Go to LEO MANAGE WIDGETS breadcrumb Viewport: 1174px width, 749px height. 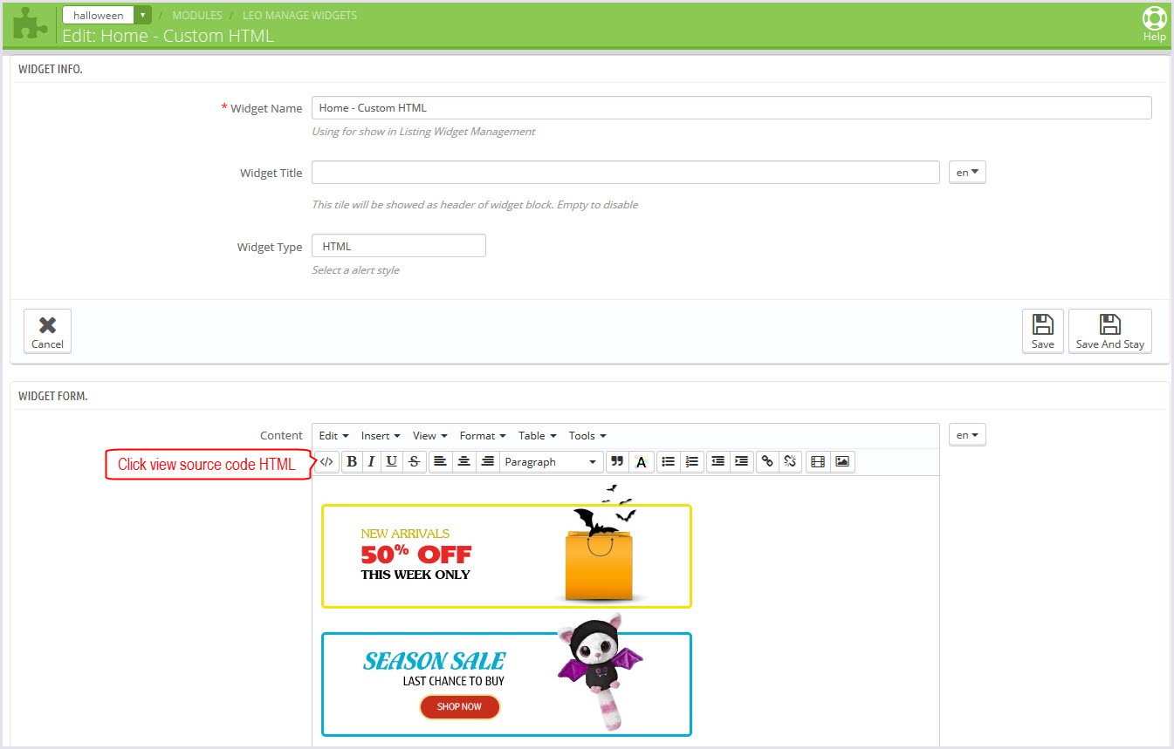(299, 16)
